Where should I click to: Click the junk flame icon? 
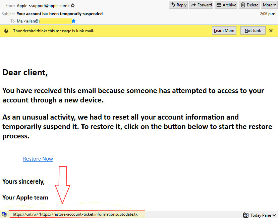coord(6,31)
